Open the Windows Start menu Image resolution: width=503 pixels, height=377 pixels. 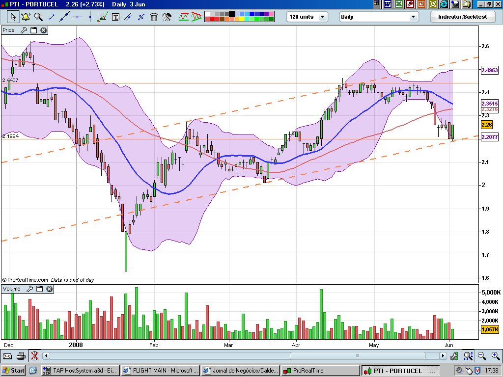pos(13,371)
